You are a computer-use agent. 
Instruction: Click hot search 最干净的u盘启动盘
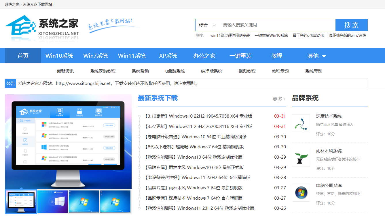tap(308, 36)
